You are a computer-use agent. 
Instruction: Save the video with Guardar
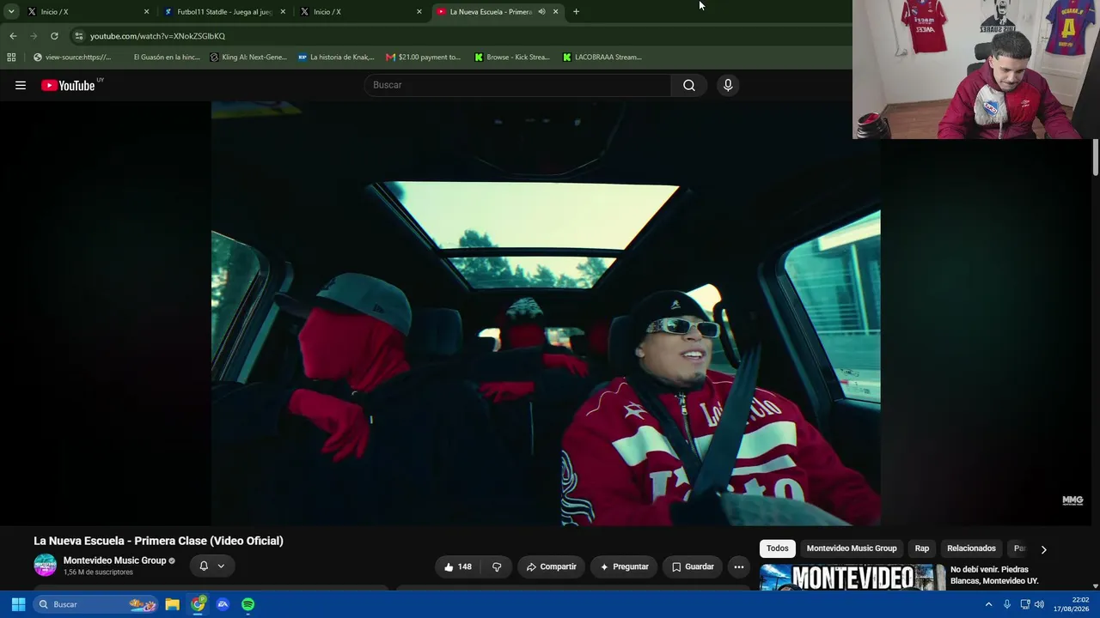tap(693, 566)
